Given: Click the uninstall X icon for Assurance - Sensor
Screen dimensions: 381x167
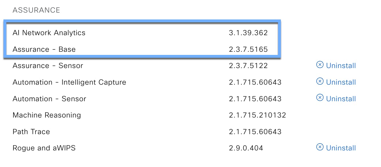Looking at the screenshot, I should click(320, 65).
